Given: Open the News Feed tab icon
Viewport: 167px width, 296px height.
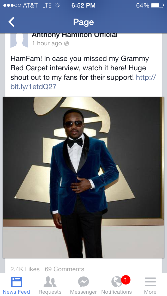Looking at the screenshot, I should [17, 282].
